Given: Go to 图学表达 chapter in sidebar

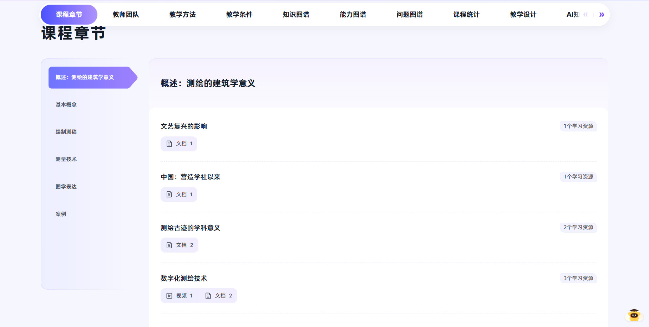Looking at the screenshot, I should [66, 187].
